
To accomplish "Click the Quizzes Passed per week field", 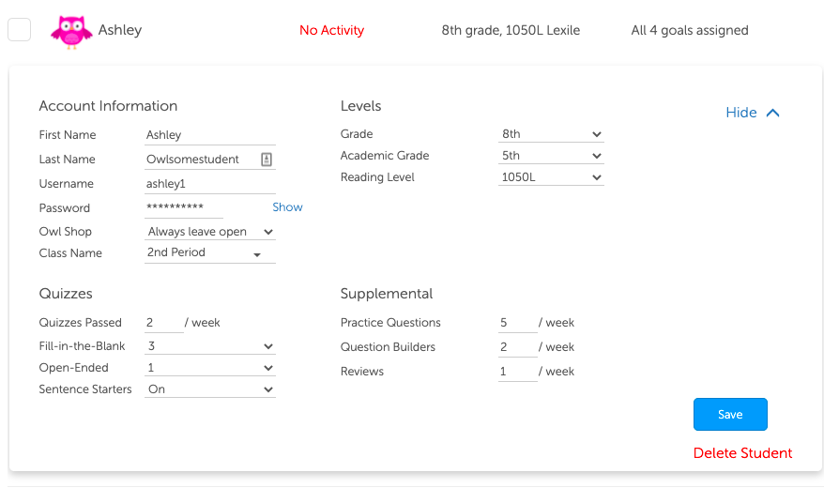I will click(163, 323).
